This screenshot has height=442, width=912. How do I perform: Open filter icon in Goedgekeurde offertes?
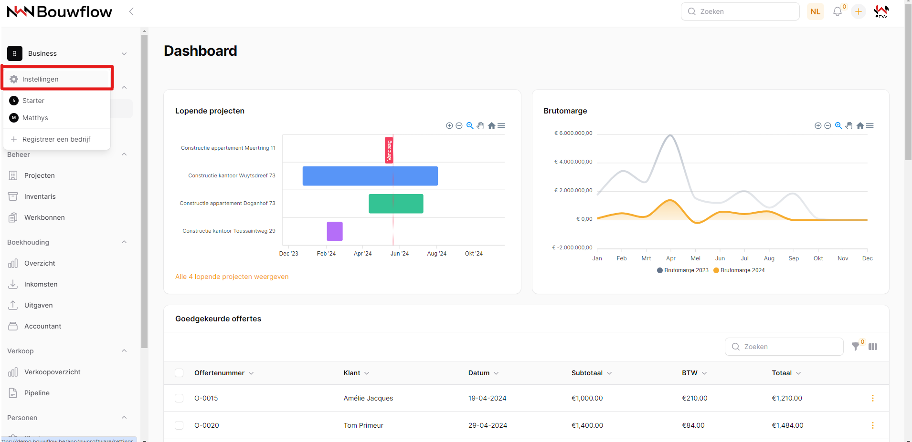[x=856, y=347]
